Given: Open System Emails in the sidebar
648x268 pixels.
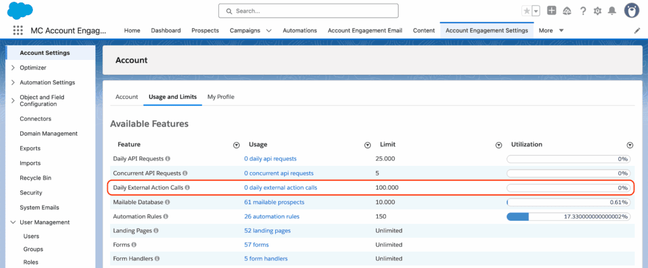Looking at the screenshot, I should point(39,207).
